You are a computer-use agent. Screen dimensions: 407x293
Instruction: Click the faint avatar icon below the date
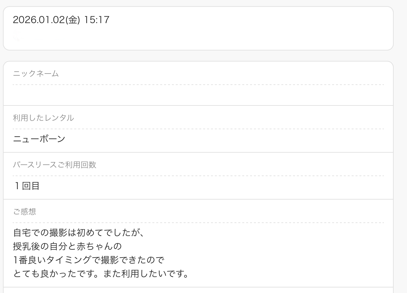point(19,36)
